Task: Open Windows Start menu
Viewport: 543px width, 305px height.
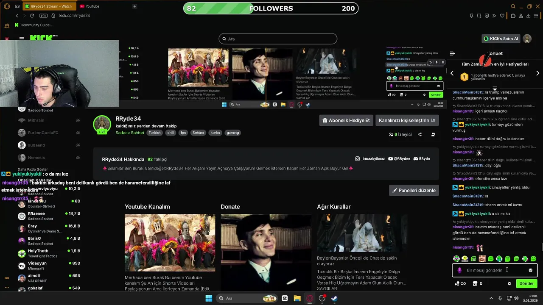Action: tap(209, 298)
